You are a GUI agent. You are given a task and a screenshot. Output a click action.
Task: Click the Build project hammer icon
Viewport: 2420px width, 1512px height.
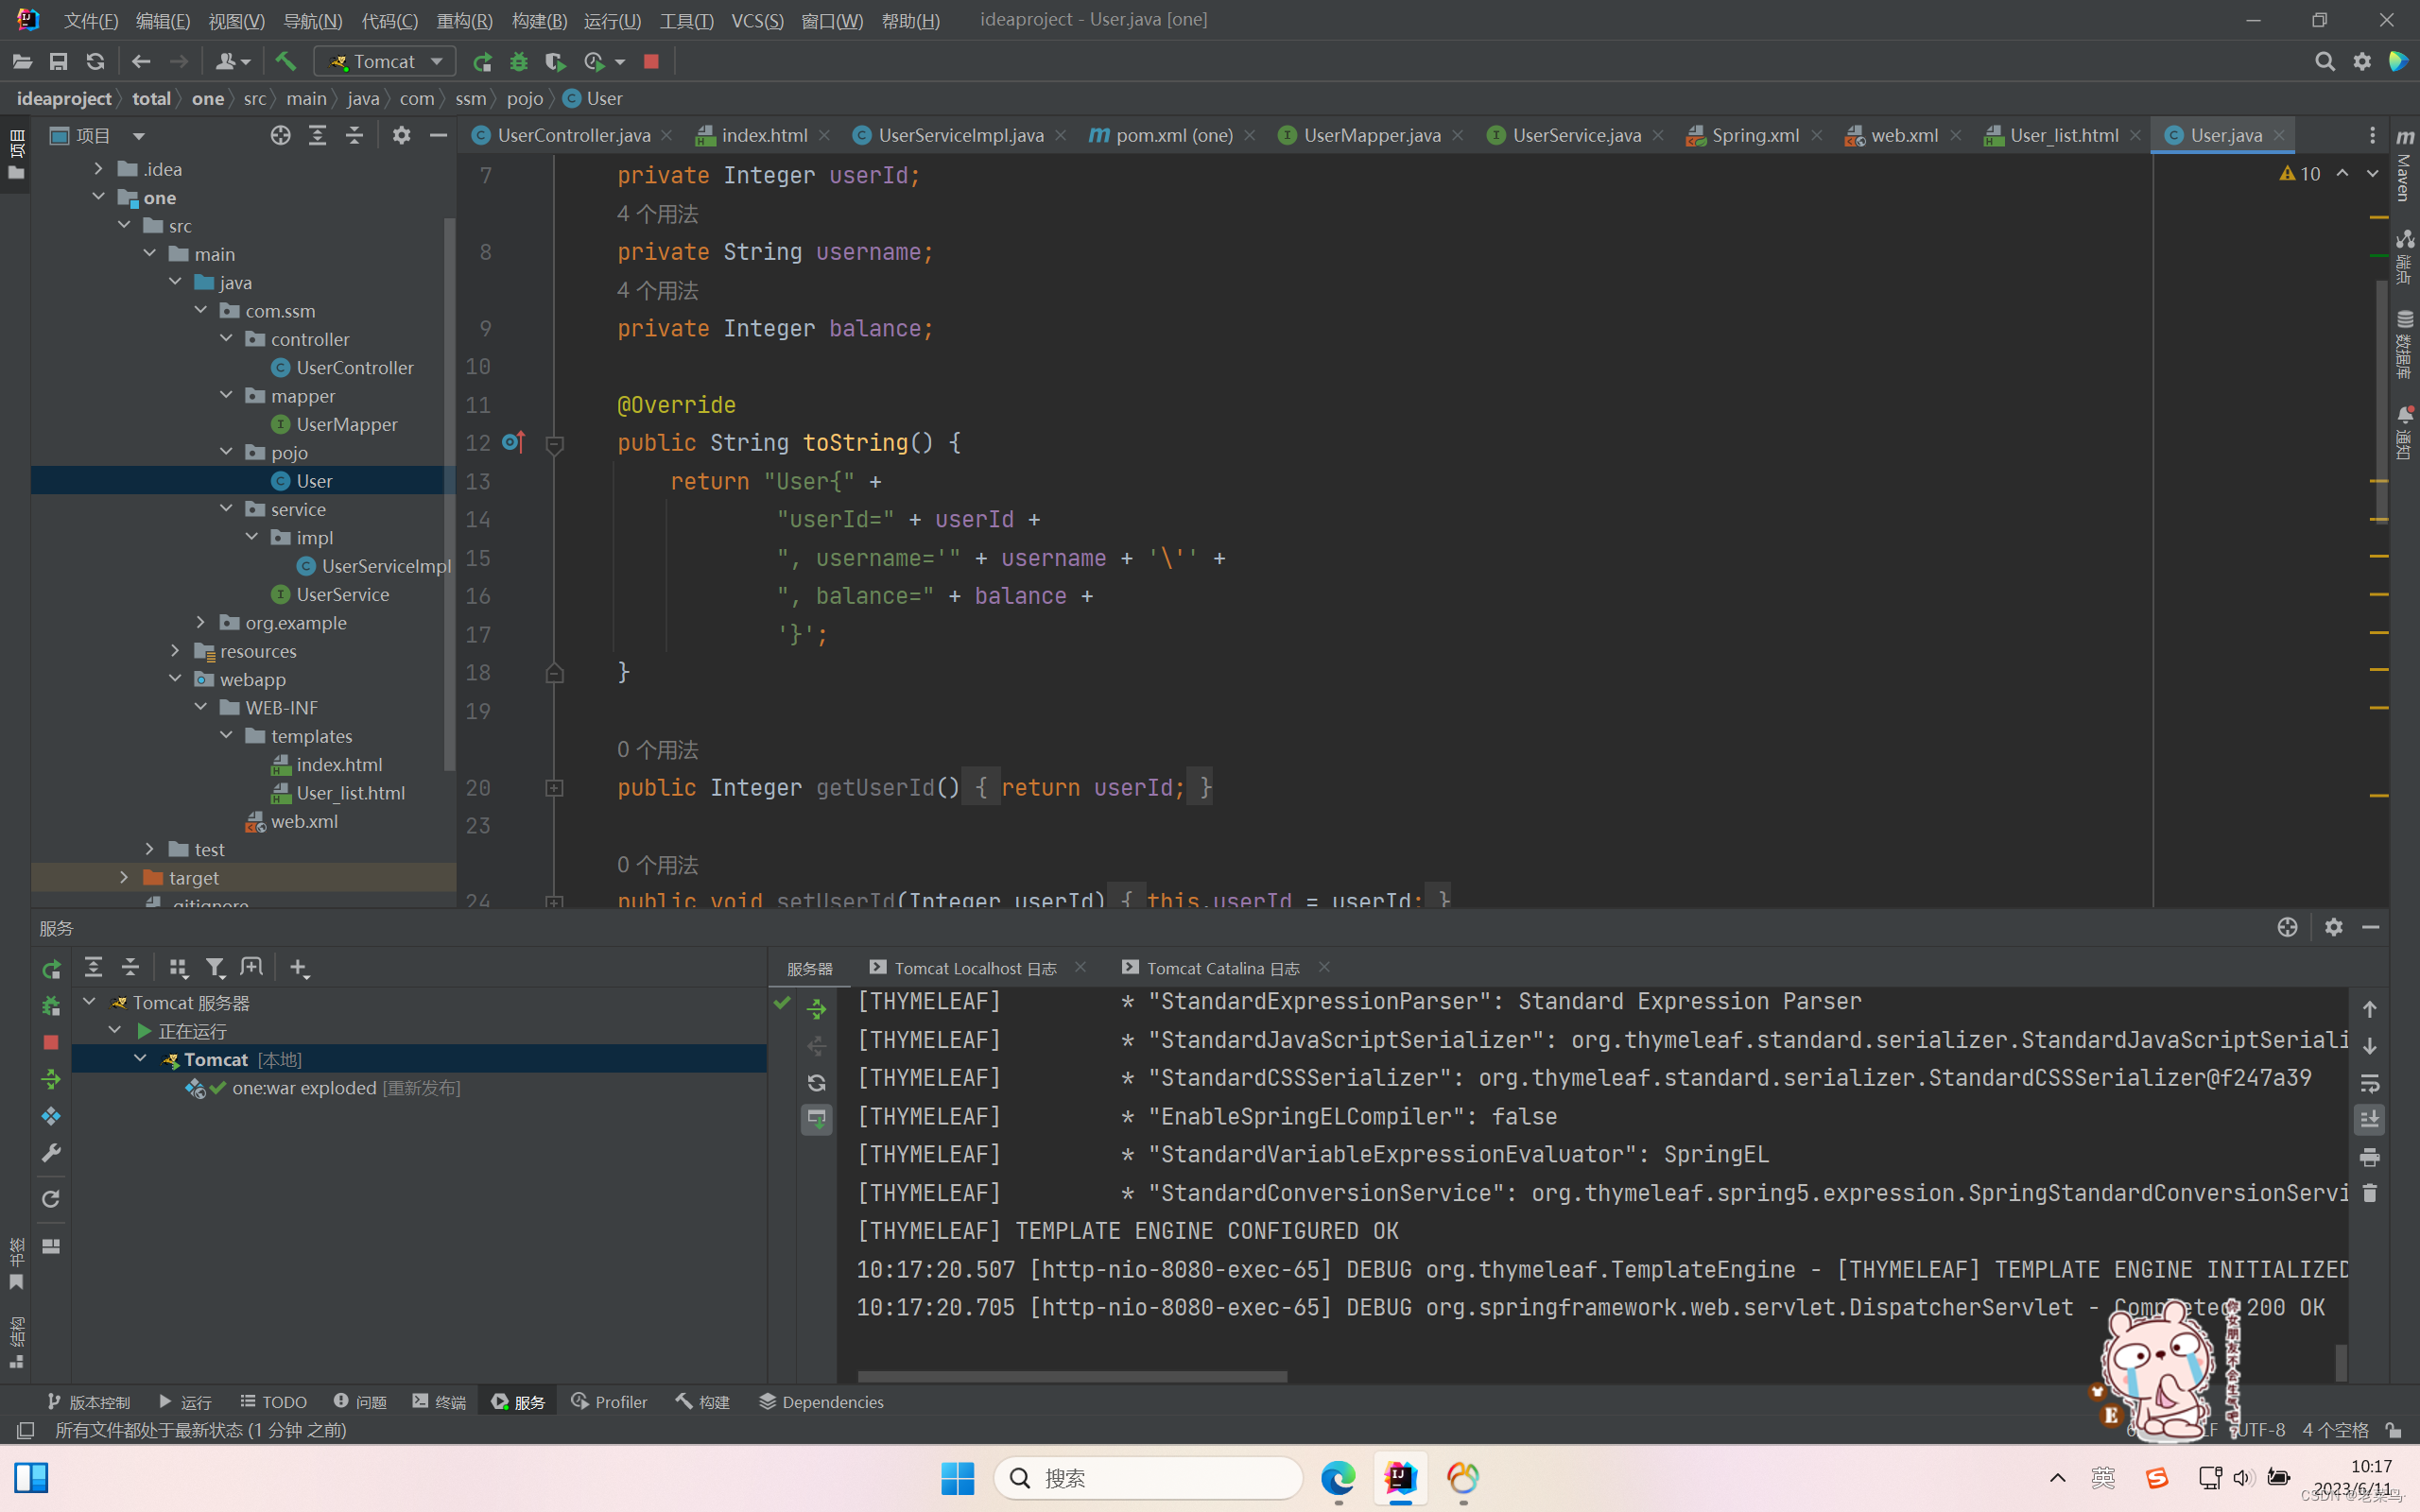point(286,62)
